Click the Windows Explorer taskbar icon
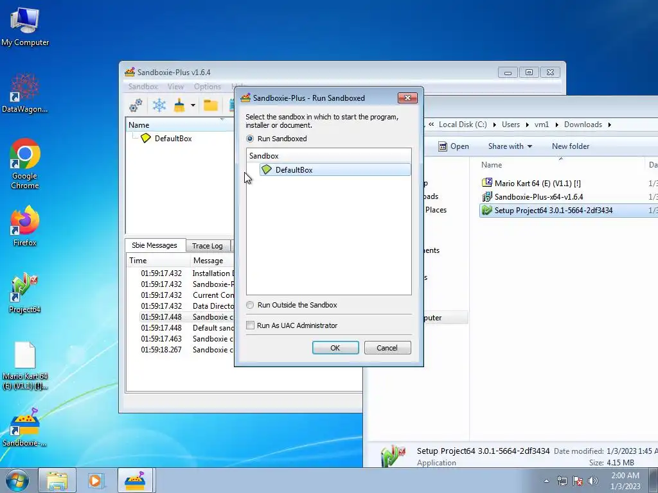Viewport: 658px width, 493px height. pyautogui.click(x=57, y=480)
